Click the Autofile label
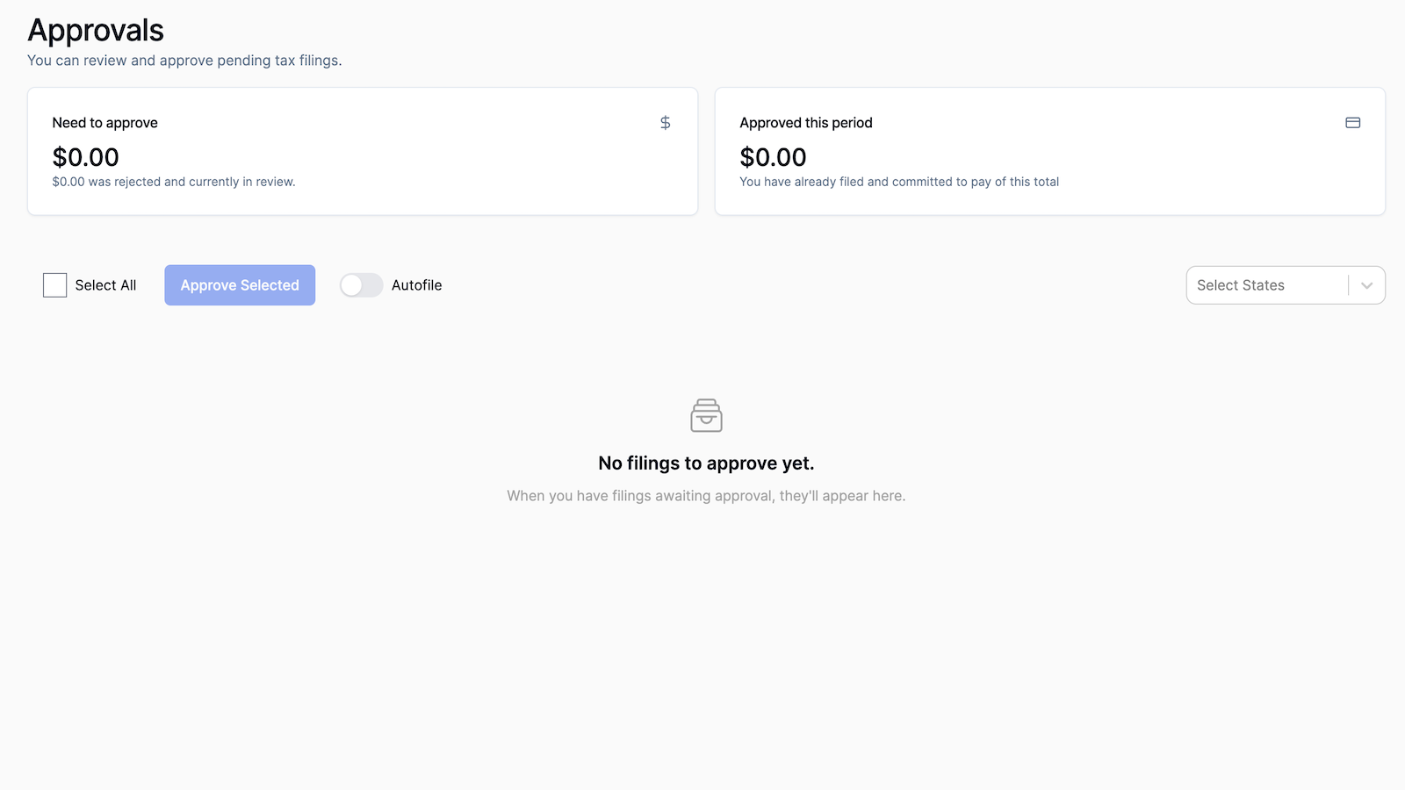This screenshot has width=1405, height=790. point(416,285)
